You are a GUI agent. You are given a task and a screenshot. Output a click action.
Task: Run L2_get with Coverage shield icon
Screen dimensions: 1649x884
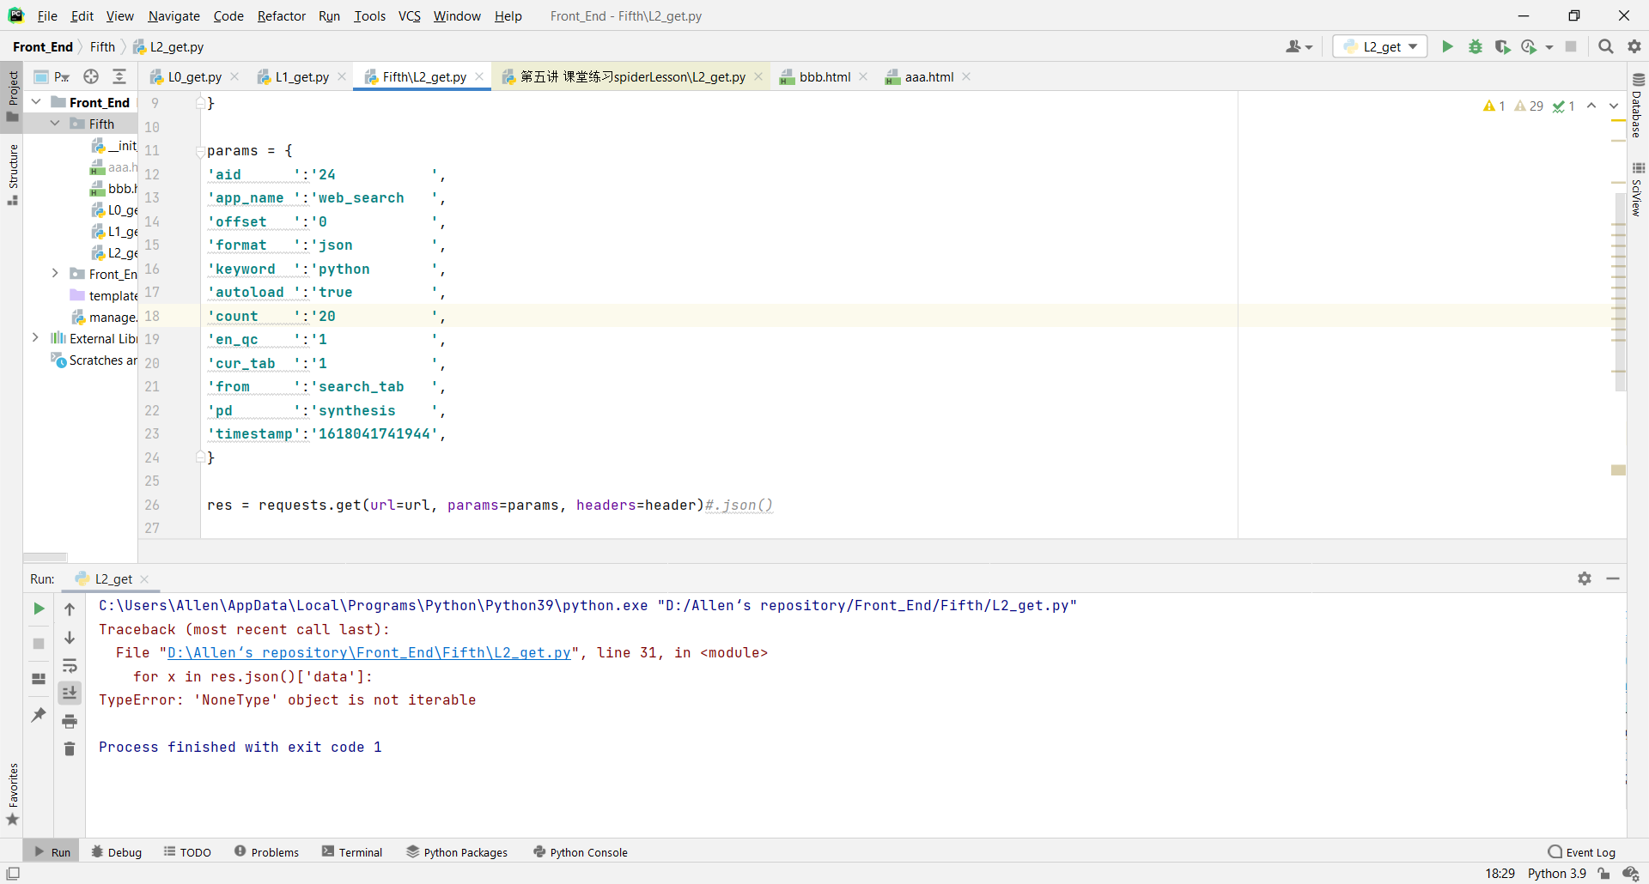(x=1504, y=46)
